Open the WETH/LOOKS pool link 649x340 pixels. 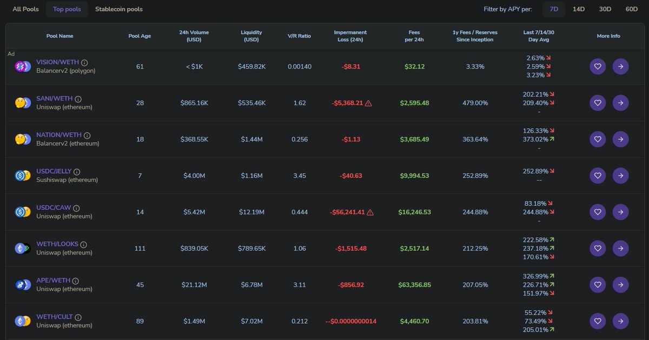pyautogui.click(x=57, y=244)
